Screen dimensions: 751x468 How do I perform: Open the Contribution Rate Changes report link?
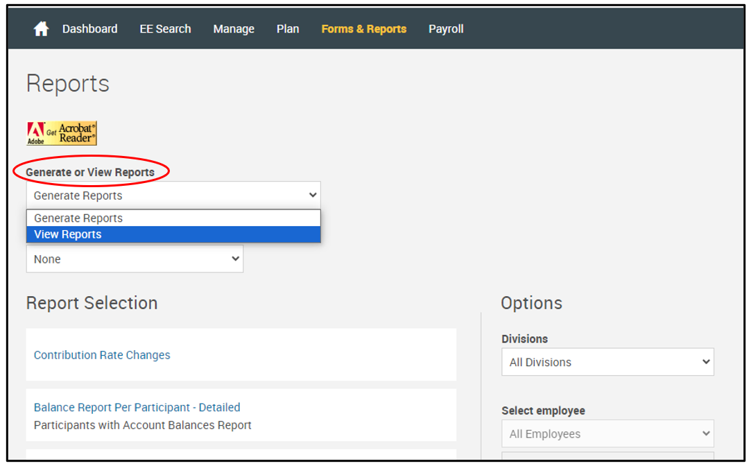[102, 355]
